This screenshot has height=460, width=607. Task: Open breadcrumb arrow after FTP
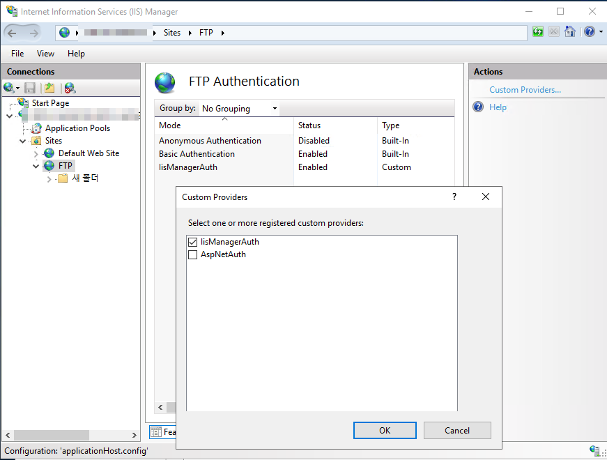tap(223, 33)
